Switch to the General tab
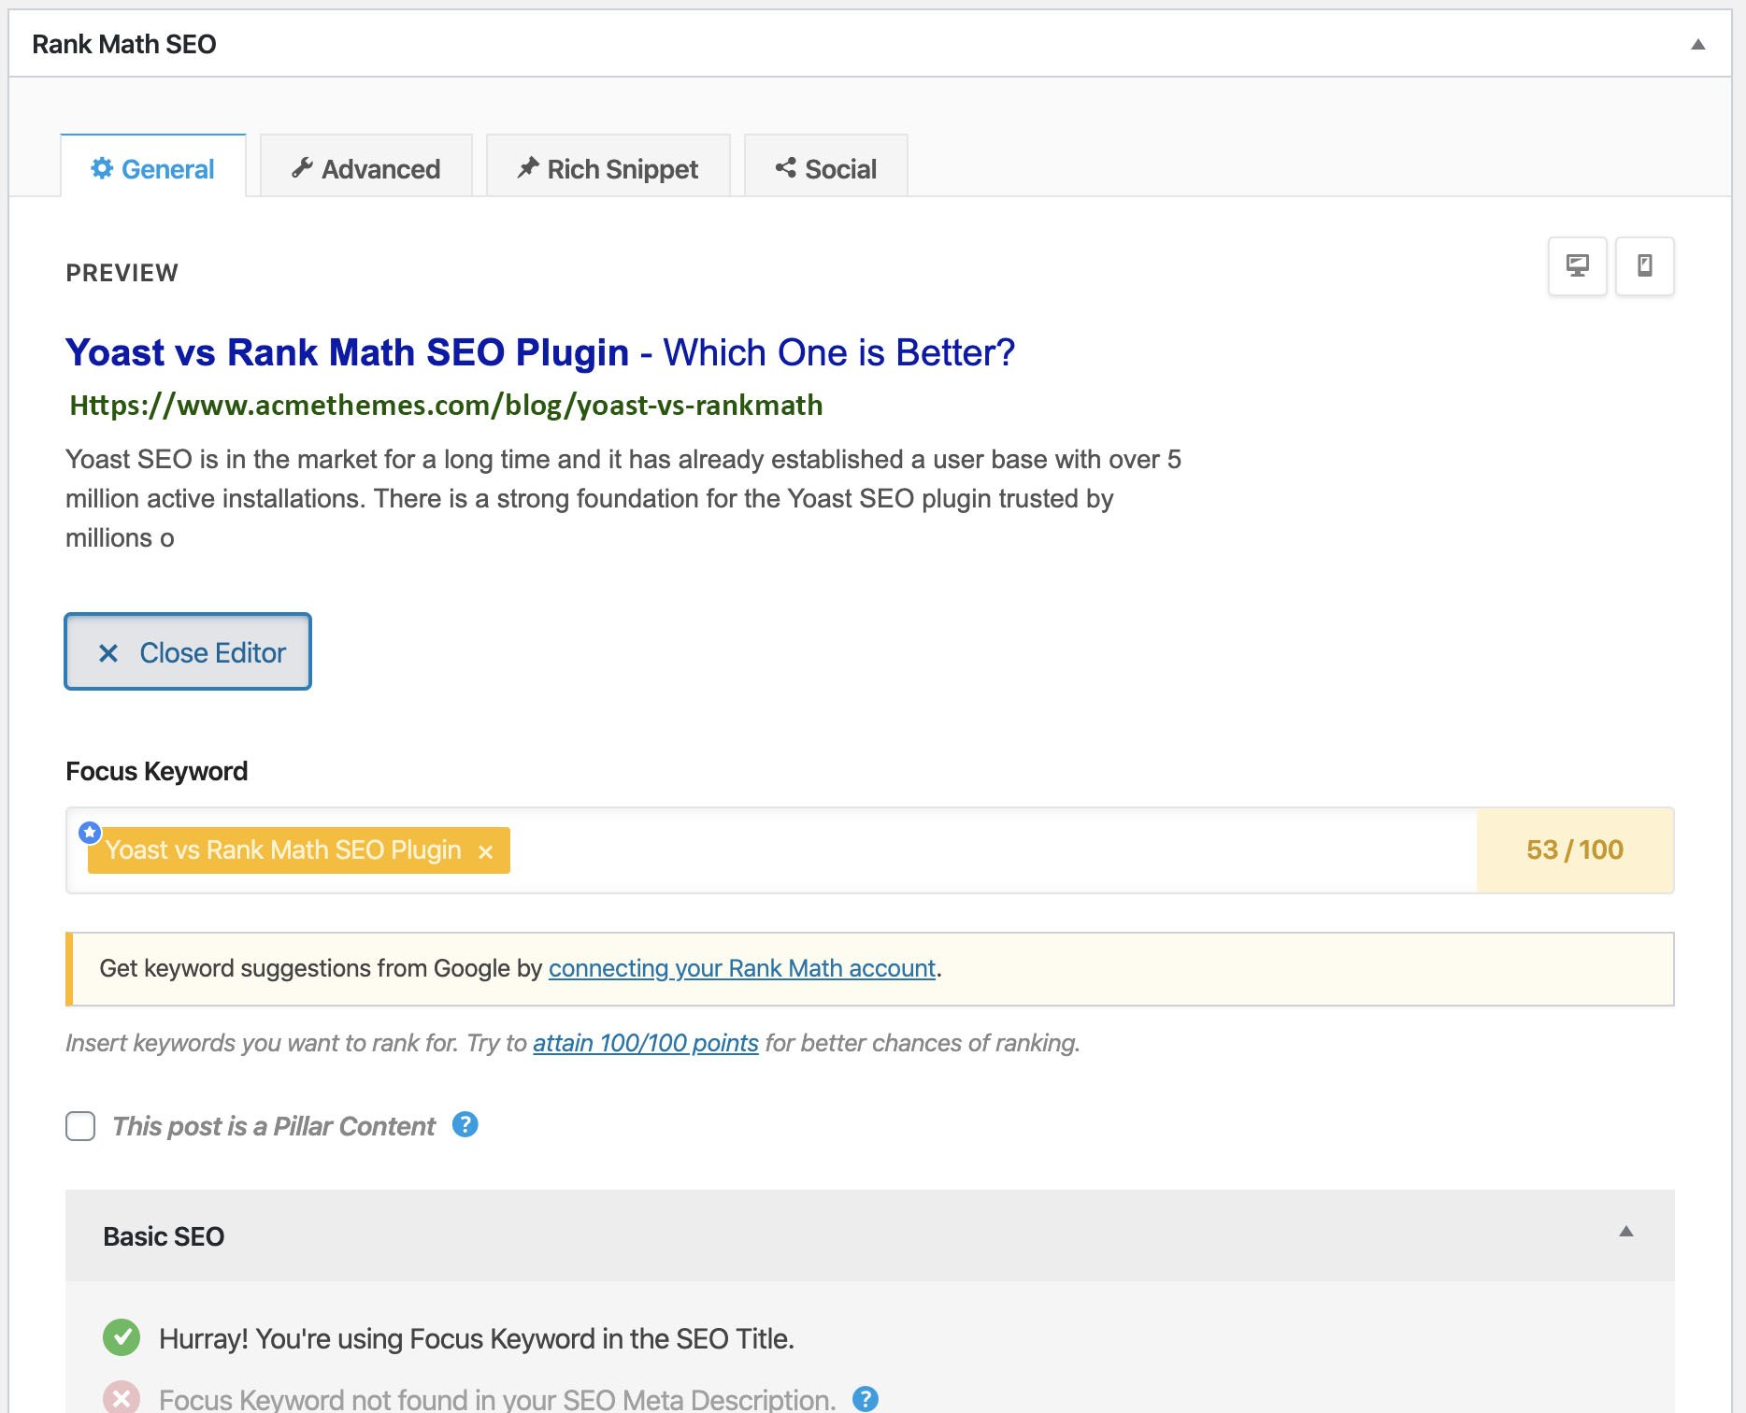Screen dimensions: 1746x1413 (153, 168)
